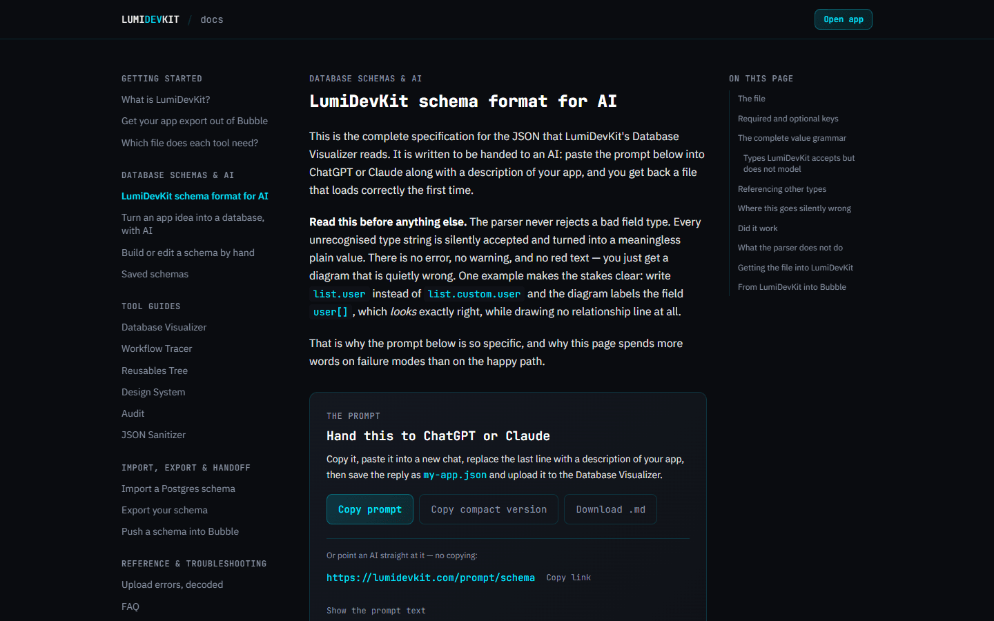Click the LumiDevKit logo in the header
This screenshot has height=621, width=994.
(150, 19)
